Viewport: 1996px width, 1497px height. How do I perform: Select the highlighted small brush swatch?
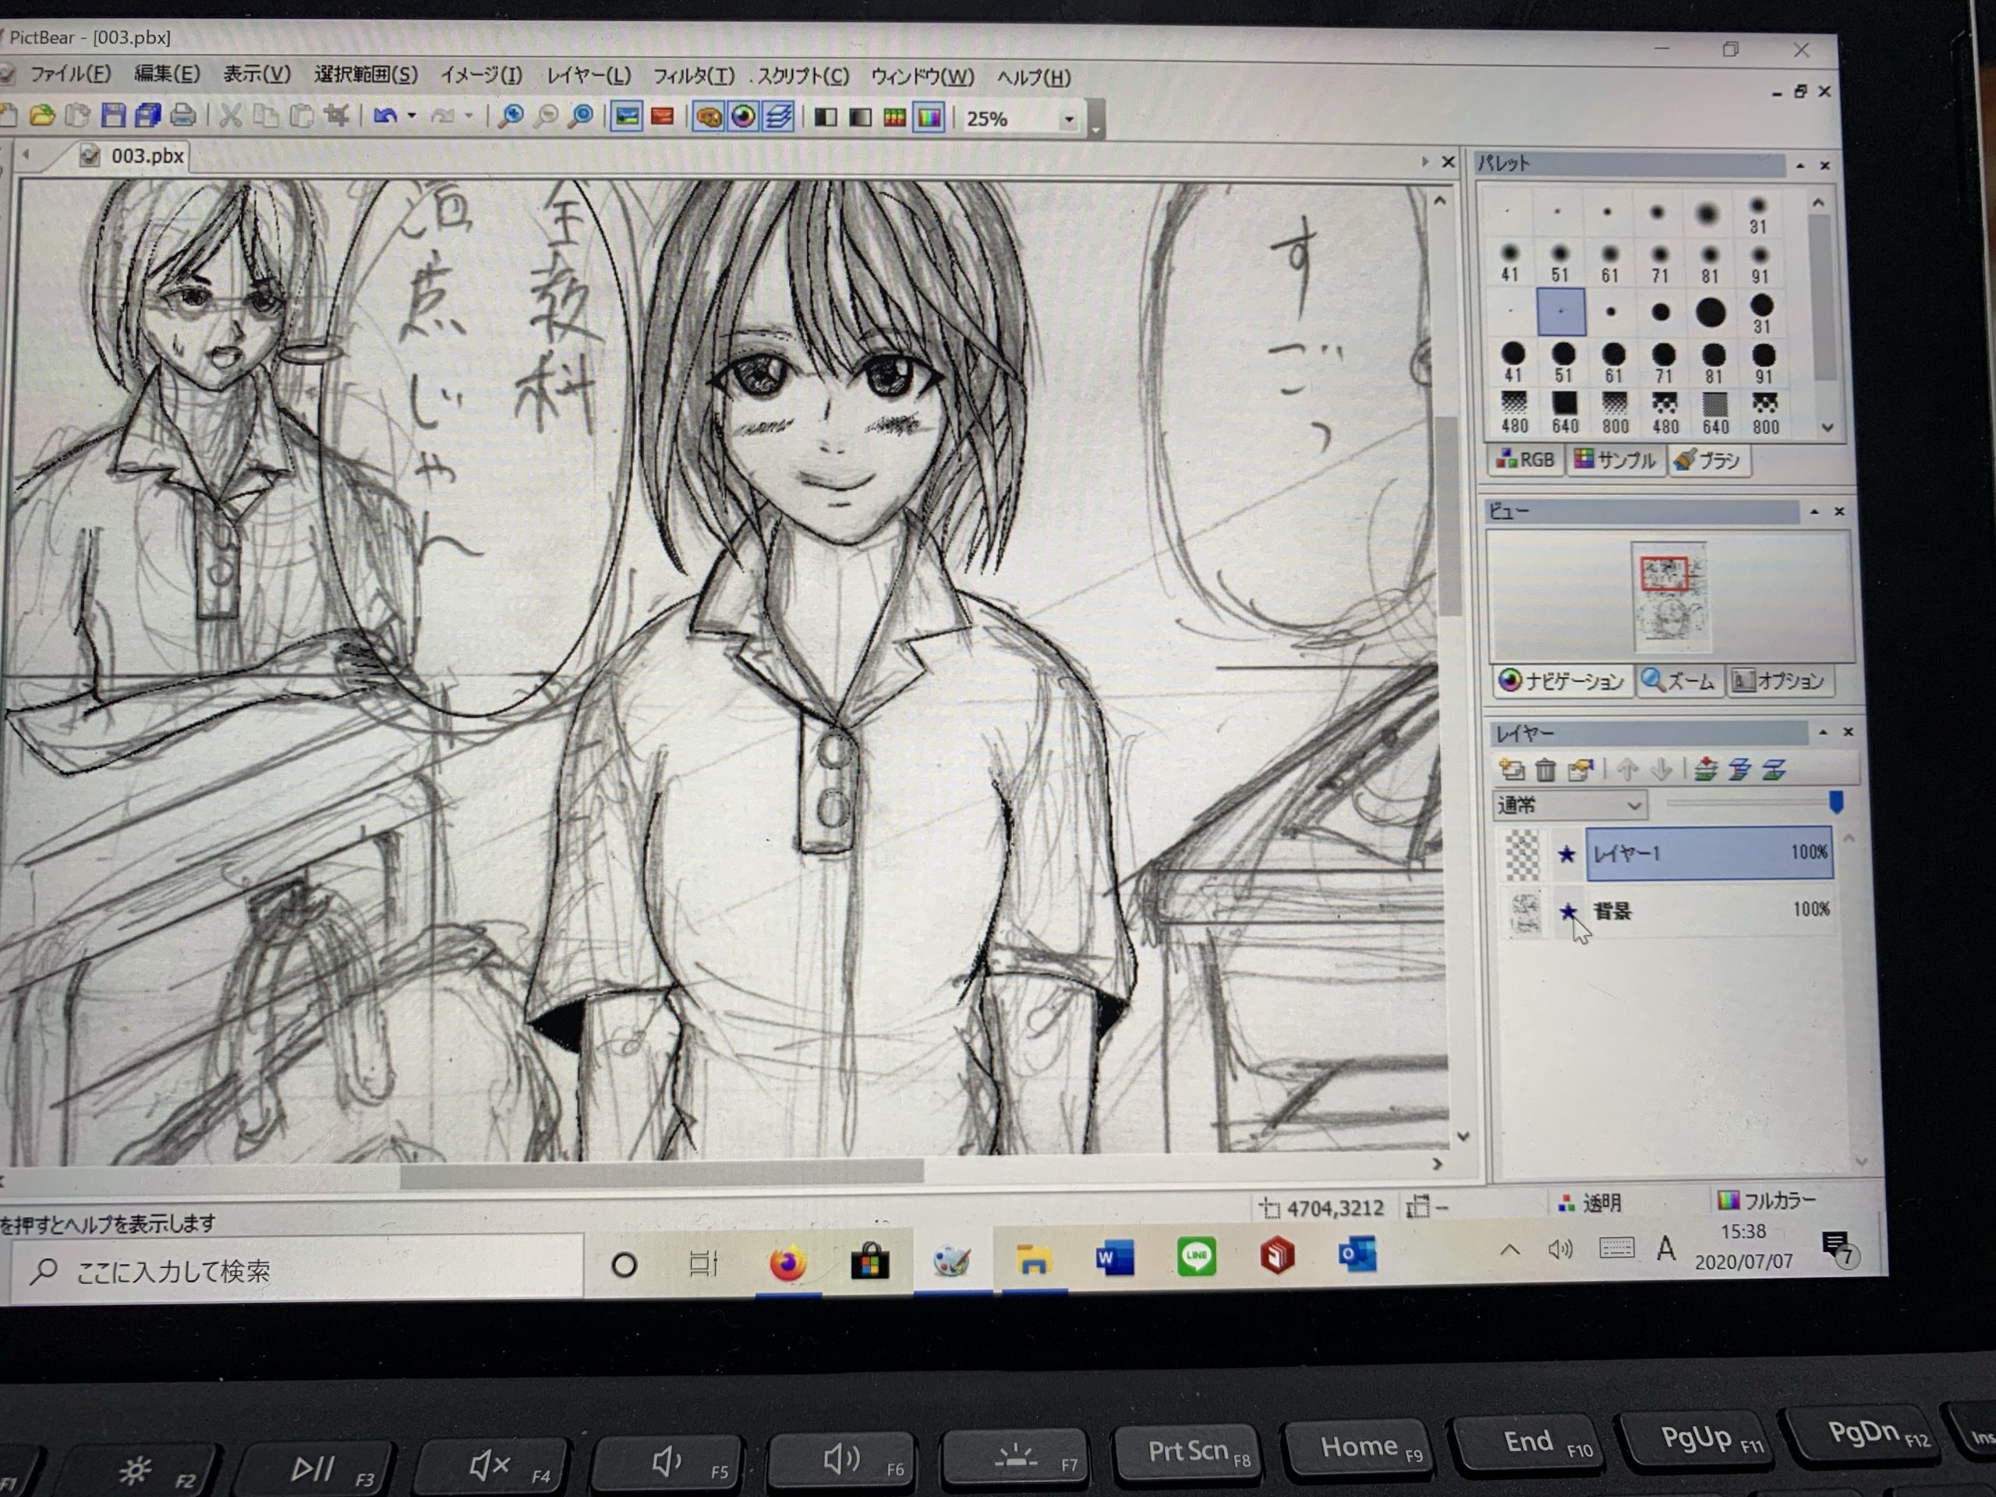[x=1560, y=311]
